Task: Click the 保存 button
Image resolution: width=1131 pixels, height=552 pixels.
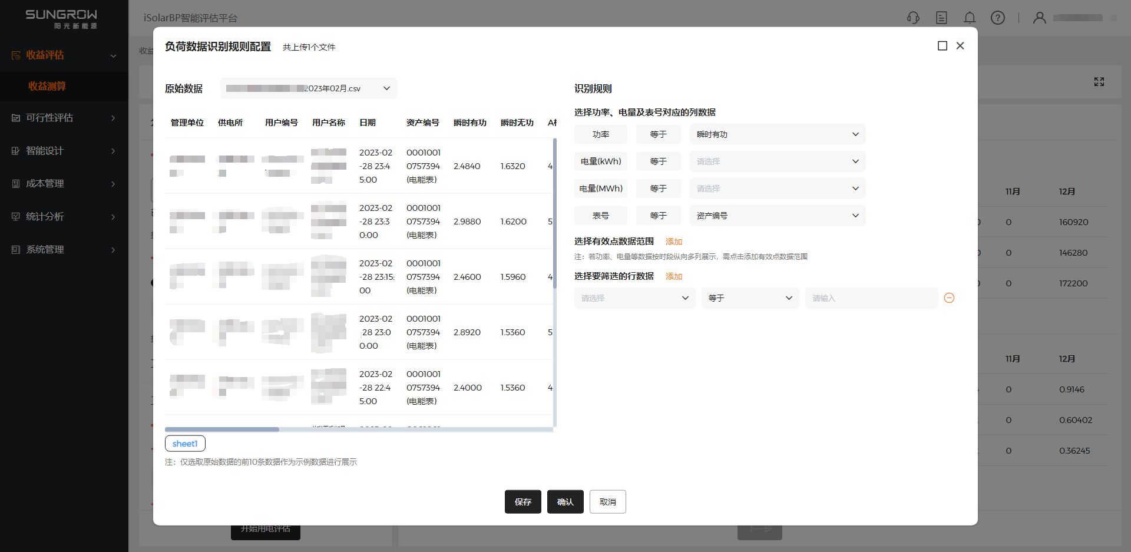Action: click(522, 502)
